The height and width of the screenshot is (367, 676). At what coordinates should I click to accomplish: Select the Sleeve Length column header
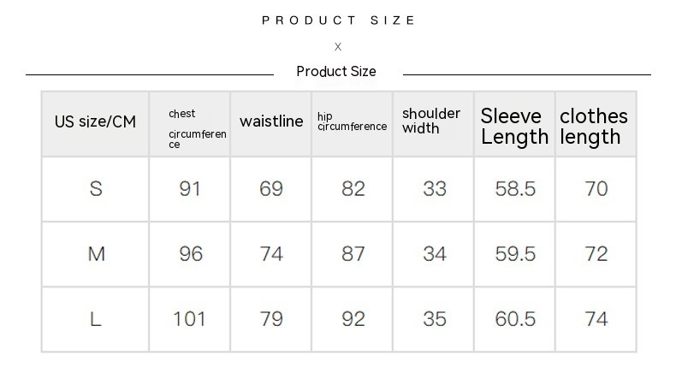[x=514, y=127]
